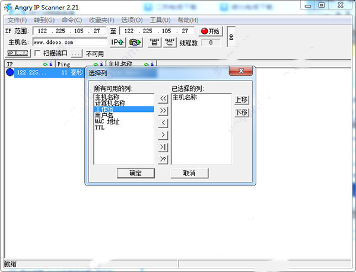Click the "<<" remove all columns button
The image size is (356, 272).
(x=163, y=98)
